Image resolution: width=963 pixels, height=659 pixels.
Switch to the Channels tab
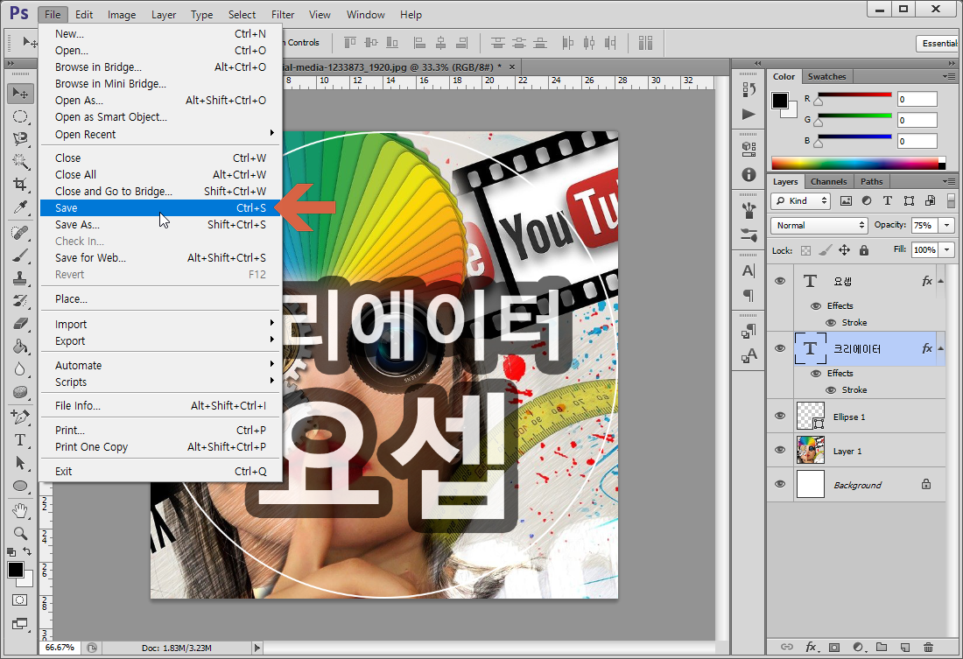click(x=828, y=182)
